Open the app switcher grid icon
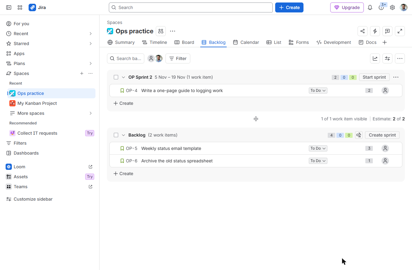 [20, 7]
